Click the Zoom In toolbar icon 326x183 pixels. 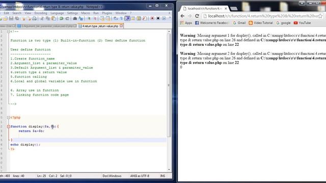(89, 18)
